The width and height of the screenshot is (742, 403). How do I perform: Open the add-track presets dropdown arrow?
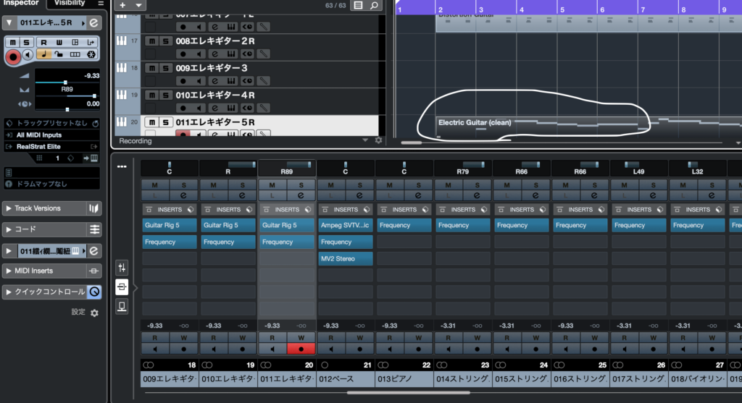pyautogui.click(x=138, y=5)
